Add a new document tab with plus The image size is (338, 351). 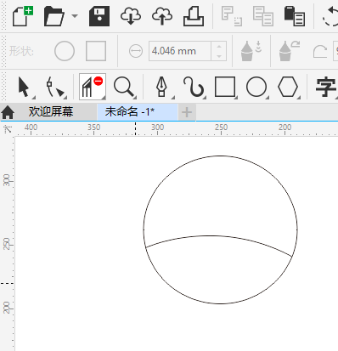tap(187, 112)
